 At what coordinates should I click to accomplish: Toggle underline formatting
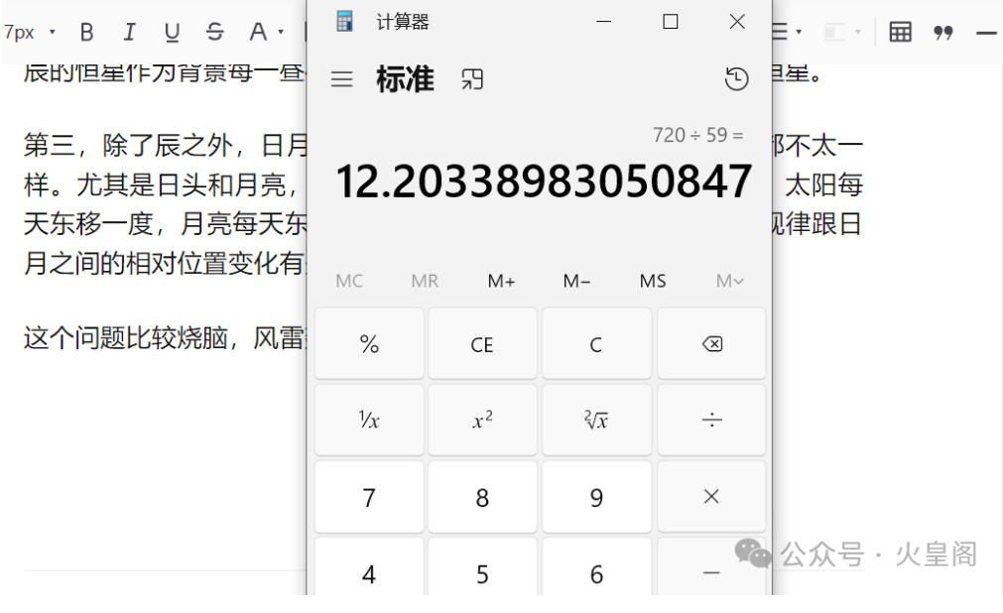pos(171,31)
